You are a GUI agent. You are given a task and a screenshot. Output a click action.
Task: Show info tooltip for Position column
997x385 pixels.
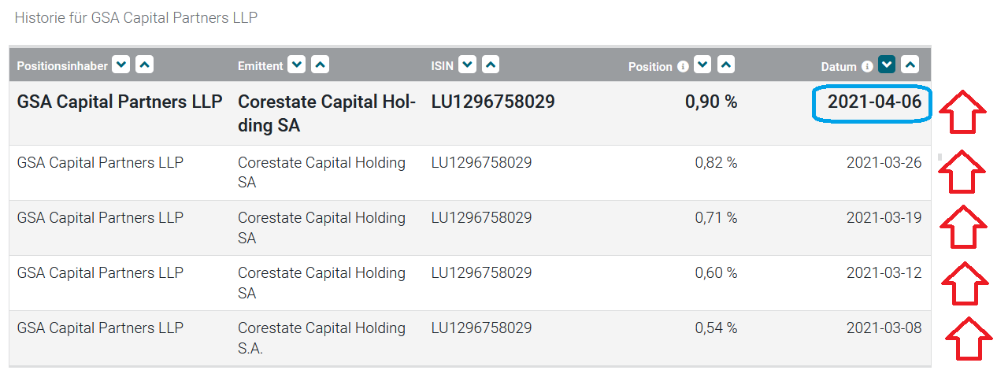point(683,67)
